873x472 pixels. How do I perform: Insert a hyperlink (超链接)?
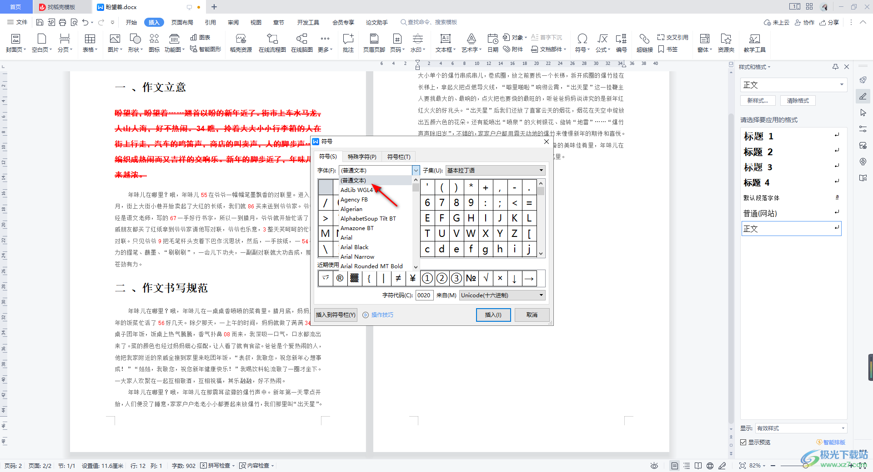click(644, 43)
